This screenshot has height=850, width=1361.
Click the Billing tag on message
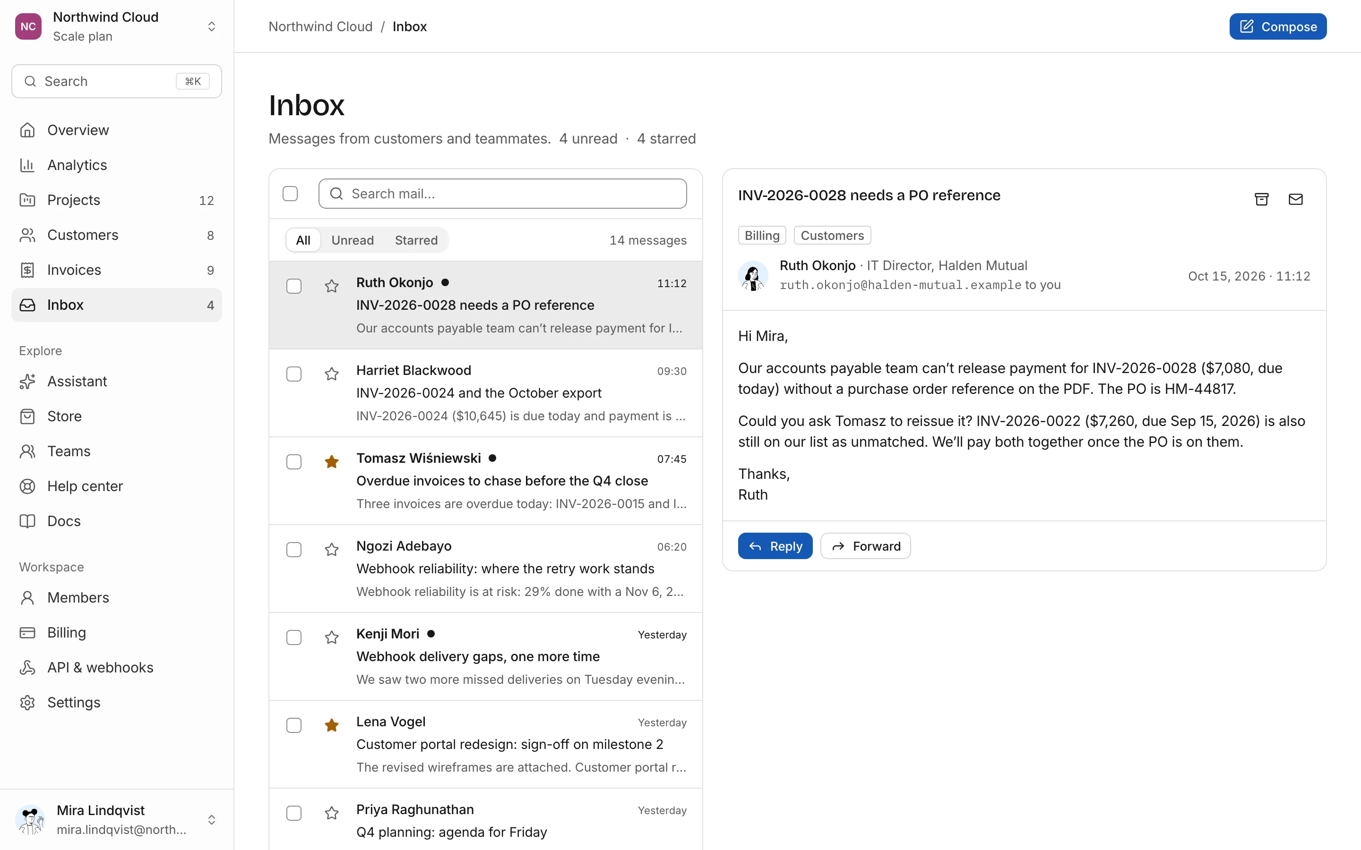coord(762,235)
